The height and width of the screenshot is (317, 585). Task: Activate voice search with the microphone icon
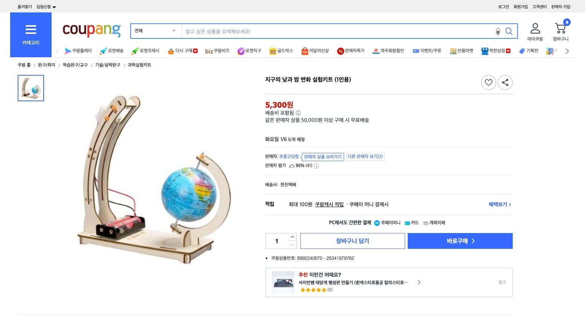[498, 31]
